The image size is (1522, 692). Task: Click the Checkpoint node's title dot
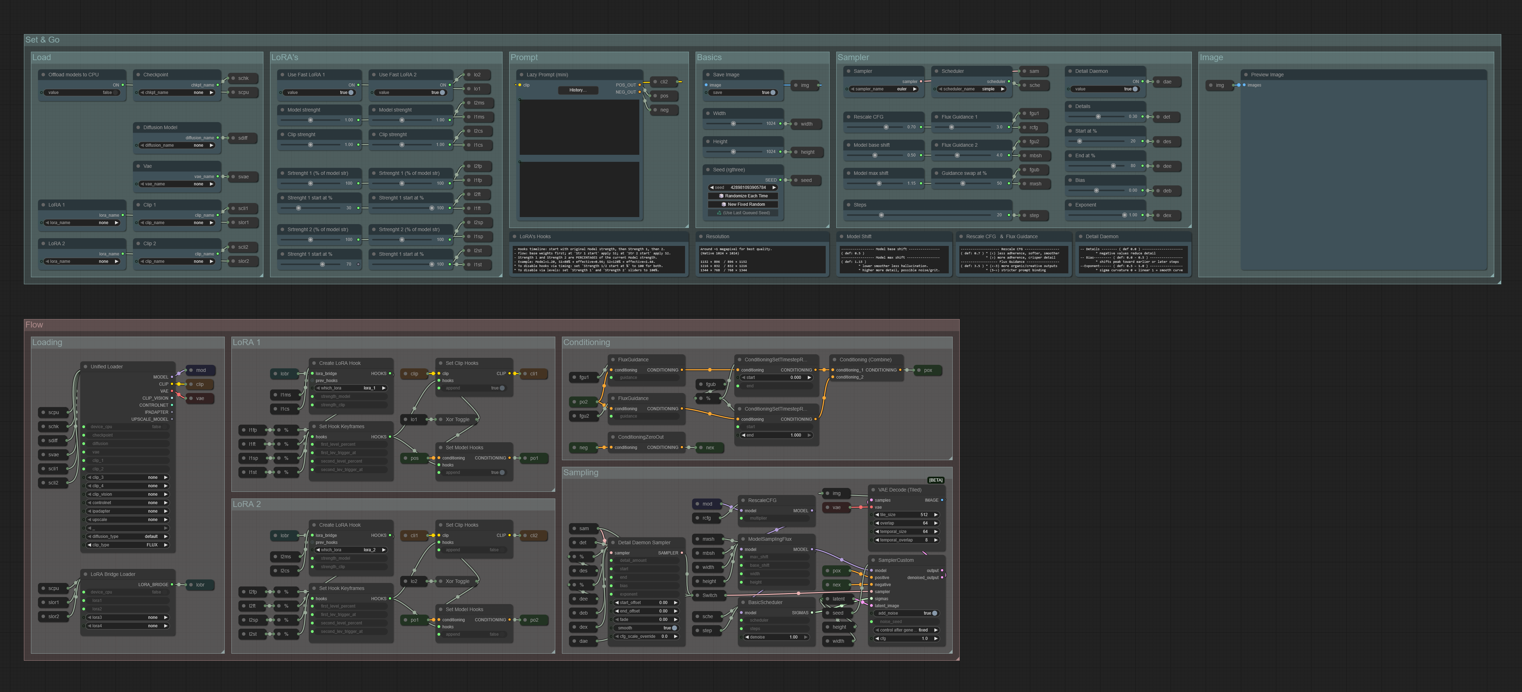click(x=138, y=75)
